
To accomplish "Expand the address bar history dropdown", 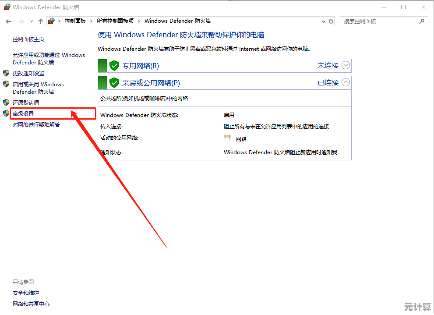I will coord(323,21).
